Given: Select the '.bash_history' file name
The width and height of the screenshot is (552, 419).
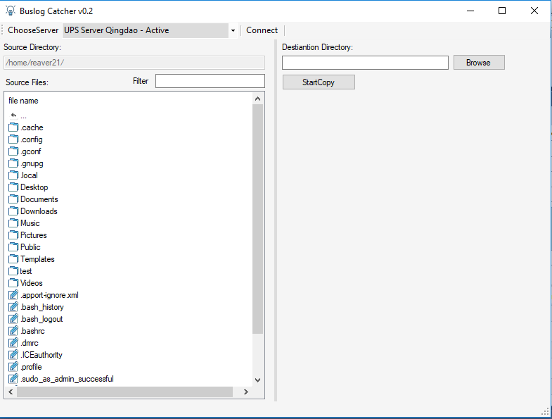Looking at the screenshot, I should 42,307.
